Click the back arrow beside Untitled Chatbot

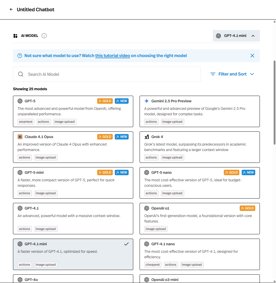click(x=11, y=10)
